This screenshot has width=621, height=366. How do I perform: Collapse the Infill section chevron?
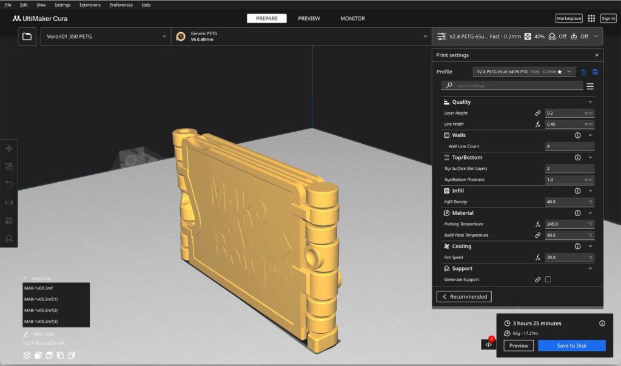590,191
